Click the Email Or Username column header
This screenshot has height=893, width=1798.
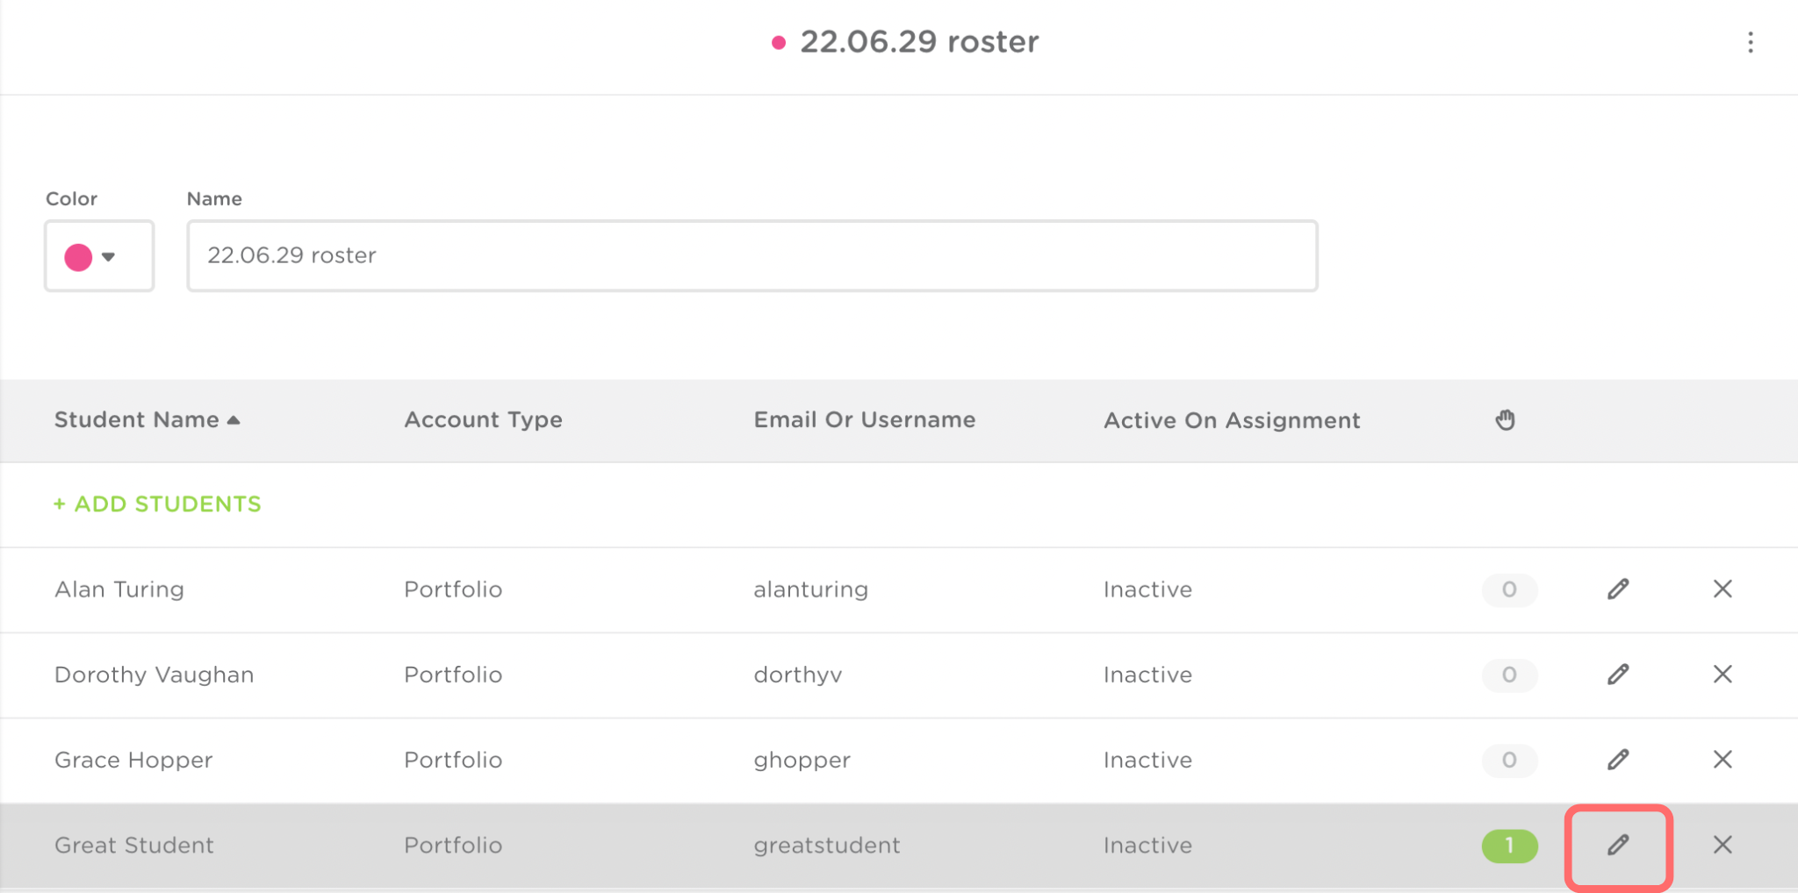[864, 420]
